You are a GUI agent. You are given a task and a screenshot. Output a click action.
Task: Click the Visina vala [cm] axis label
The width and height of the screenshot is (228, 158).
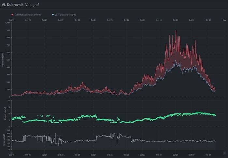[3, 59]
